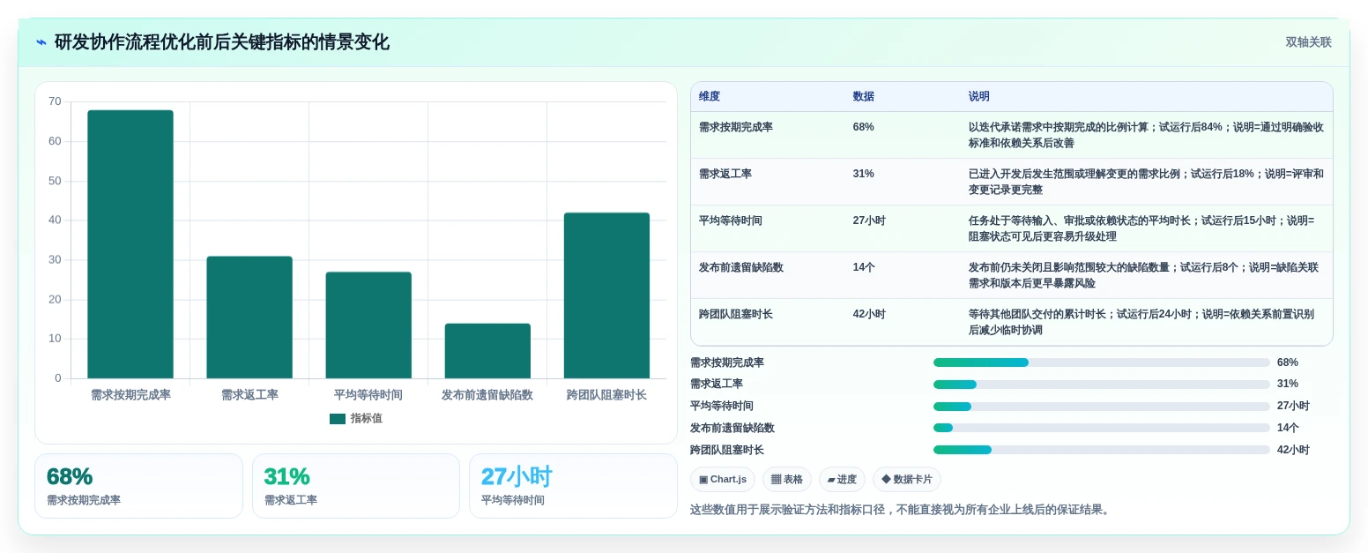
Task: Click description starting 以迭代承诺需求中按期完成
Action: point(1146,136)
